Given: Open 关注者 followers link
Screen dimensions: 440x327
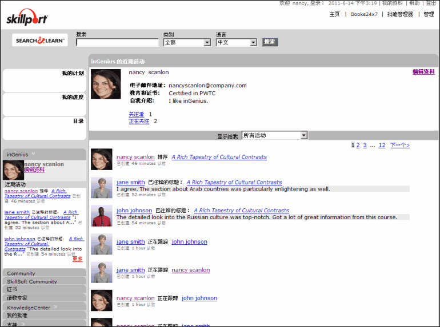Looking at the screenshot, I should click(137, 114).
